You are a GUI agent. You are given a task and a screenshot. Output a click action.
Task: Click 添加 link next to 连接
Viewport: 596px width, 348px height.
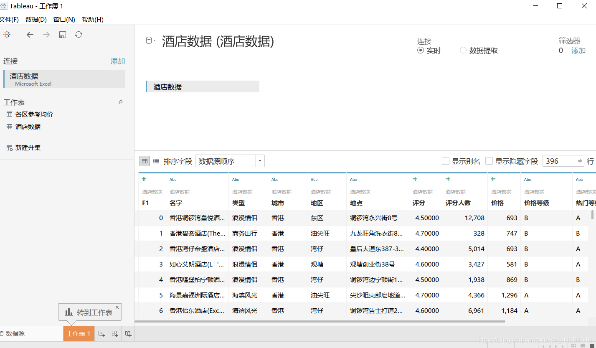click(118, 61)
